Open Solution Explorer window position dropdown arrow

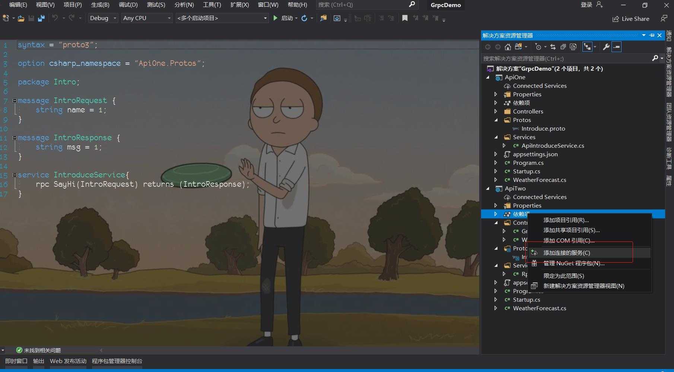[644, 35]
